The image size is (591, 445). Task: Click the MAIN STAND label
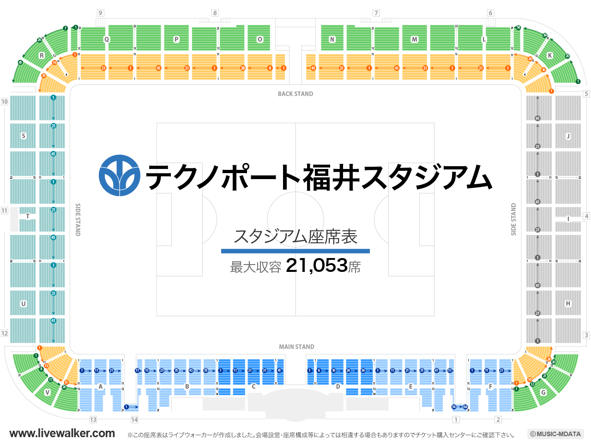coord(297,346)
